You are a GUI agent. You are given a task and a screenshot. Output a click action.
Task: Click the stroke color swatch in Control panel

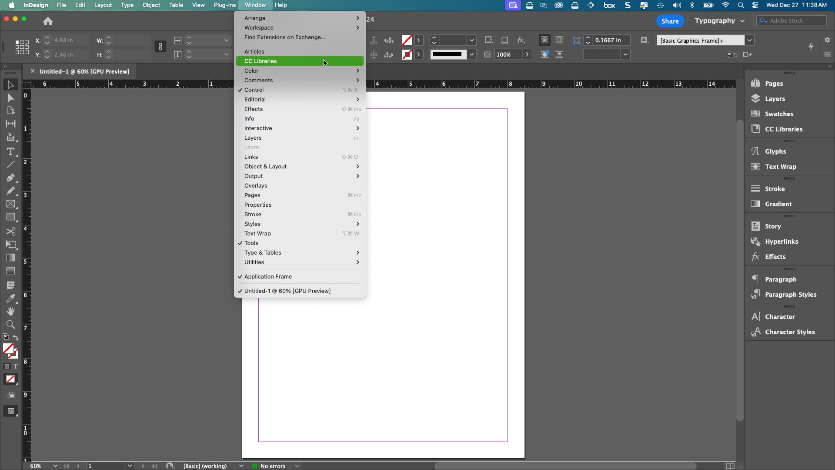[x=407, y=54]
